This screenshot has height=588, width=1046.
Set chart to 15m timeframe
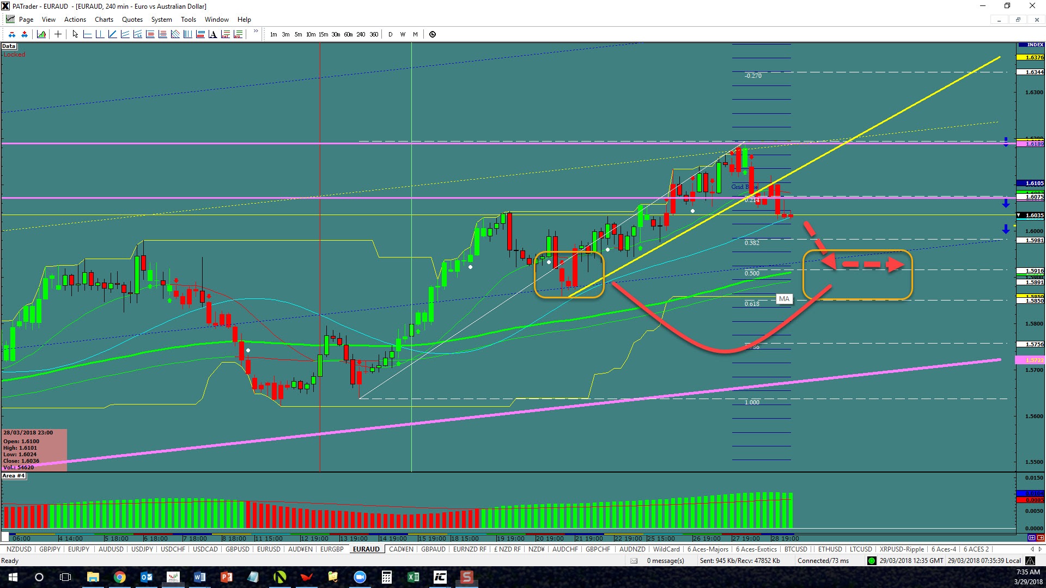323,34
